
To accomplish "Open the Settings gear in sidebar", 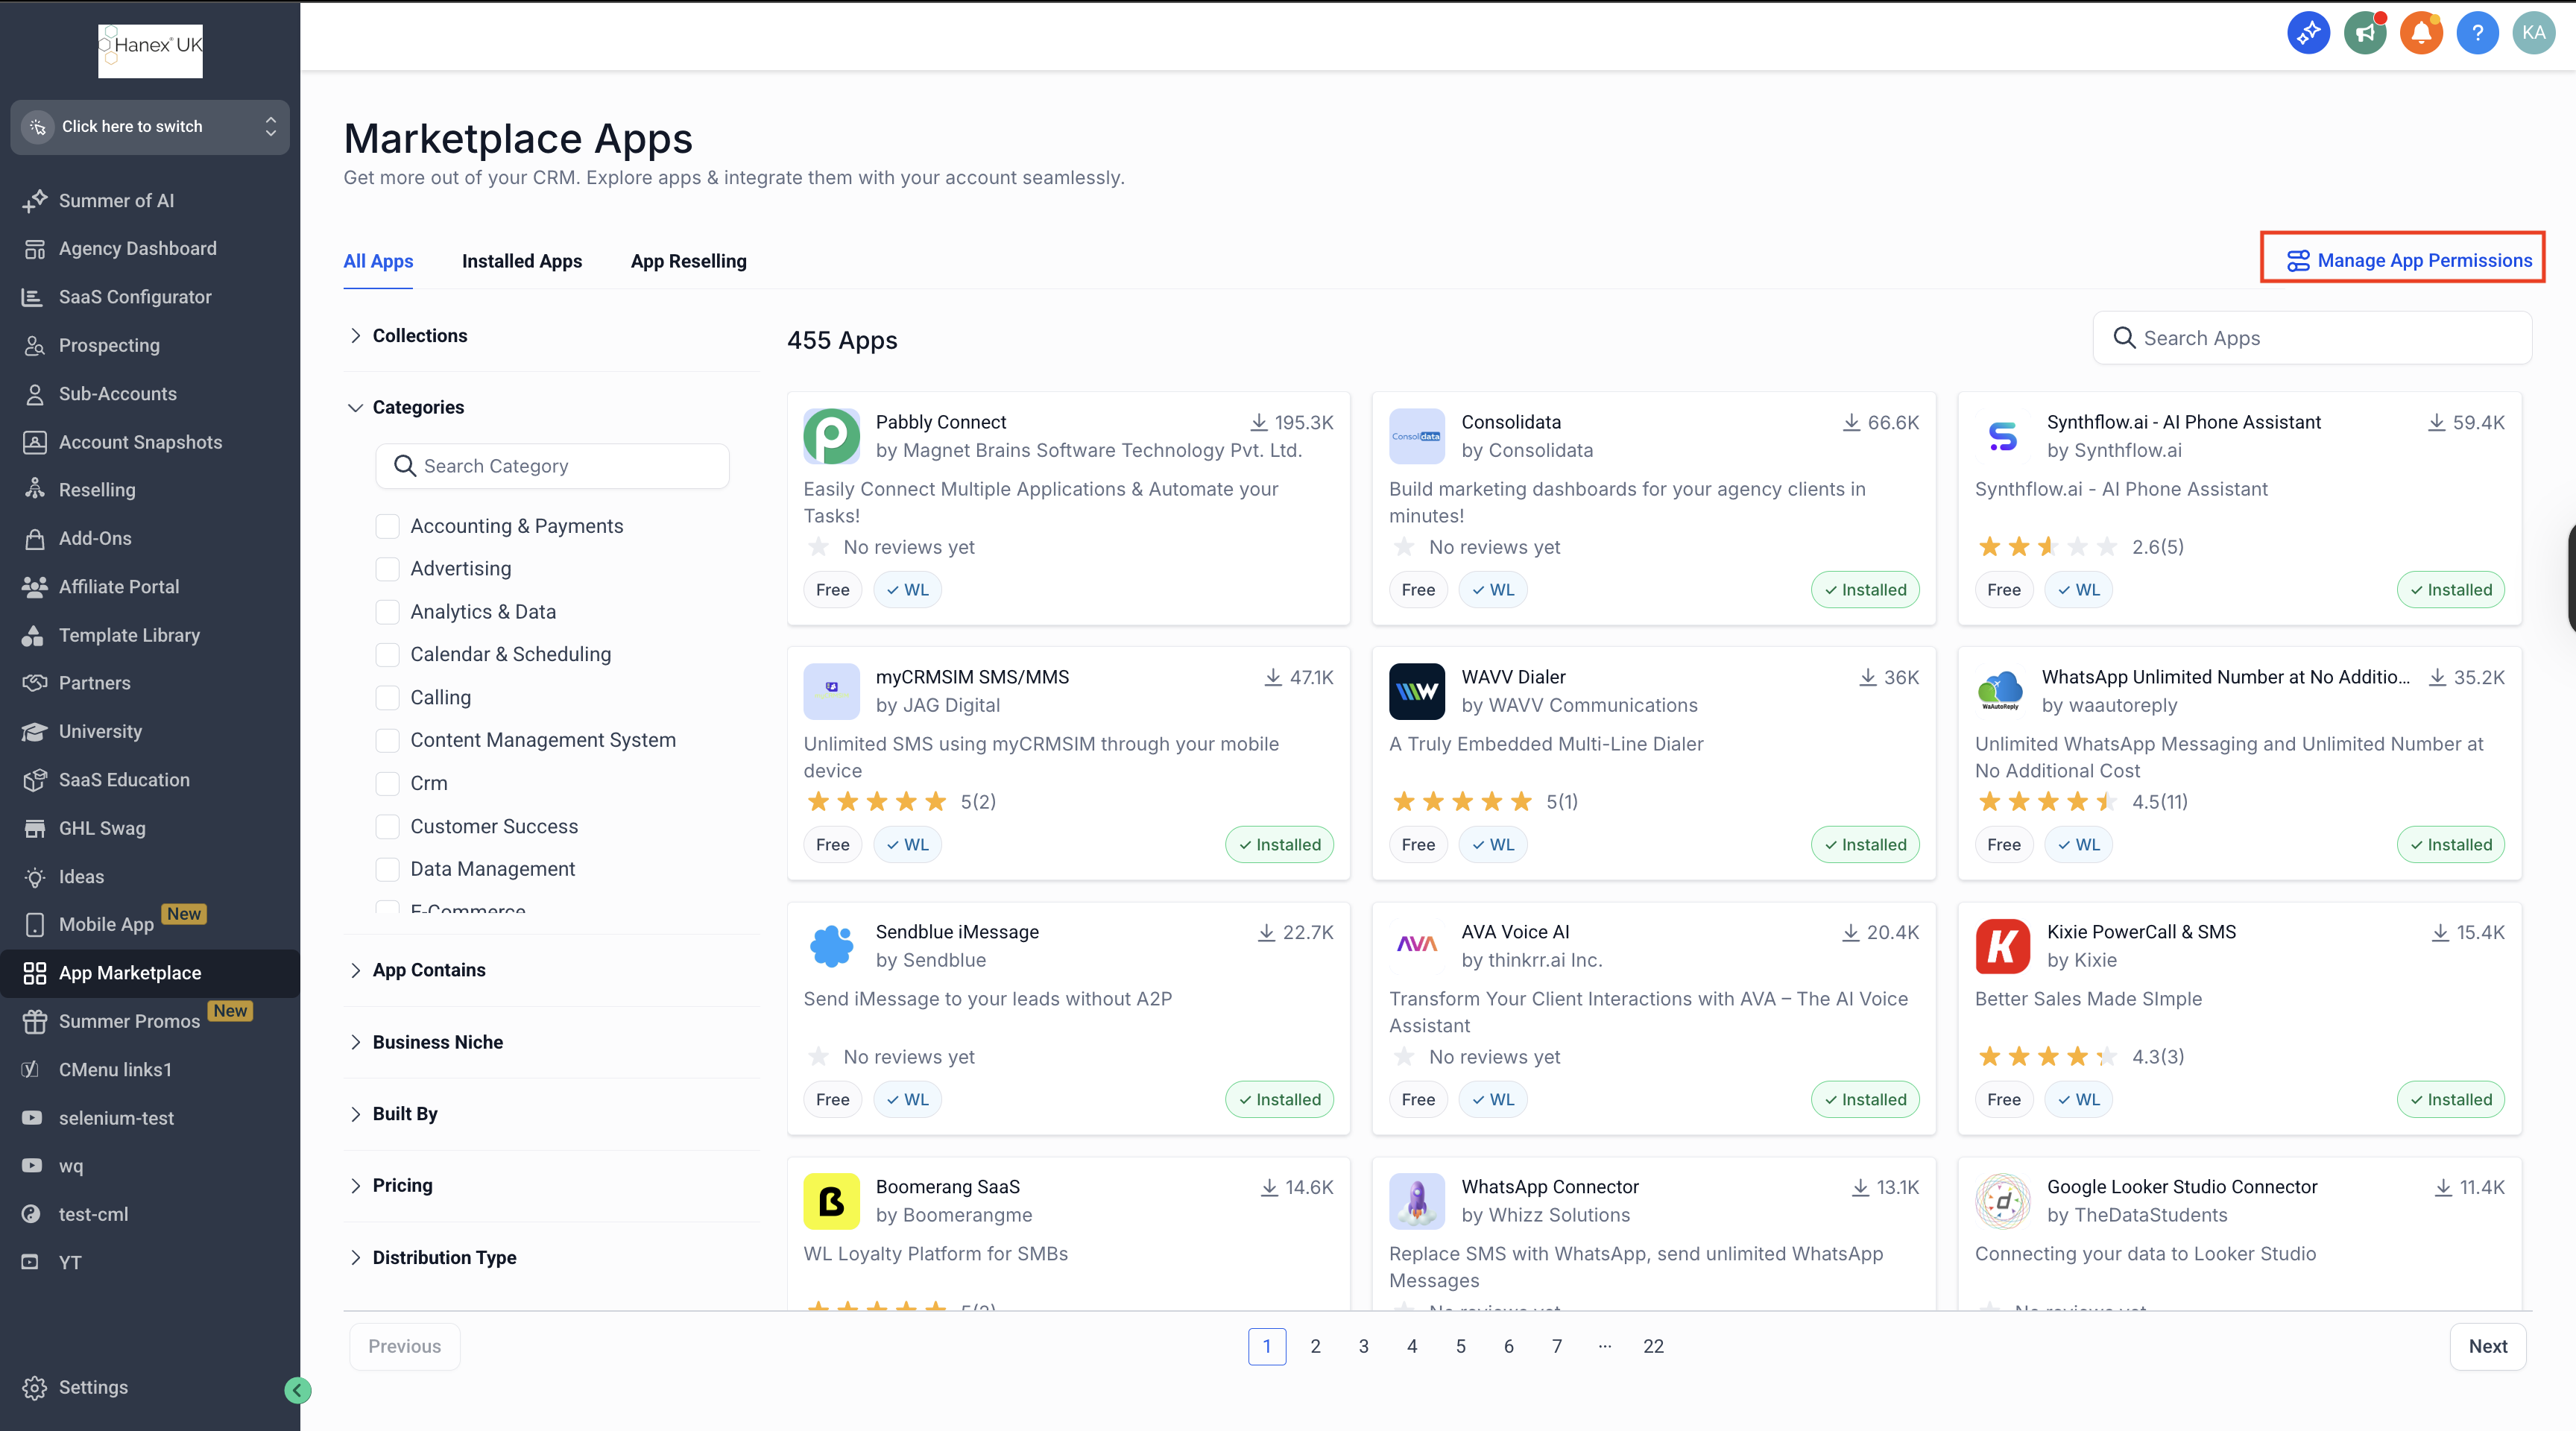I will click(35, 1387).
